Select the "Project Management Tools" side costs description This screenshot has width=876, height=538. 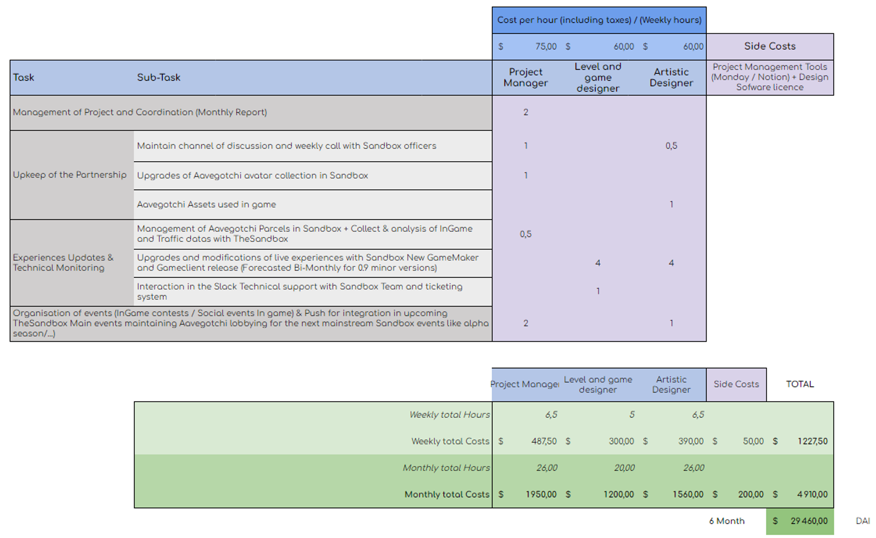coord(770,77)
